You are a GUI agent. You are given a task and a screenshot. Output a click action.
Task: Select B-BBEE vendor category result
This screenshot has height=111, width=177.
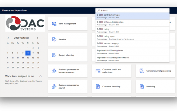(x=132, y=45)
